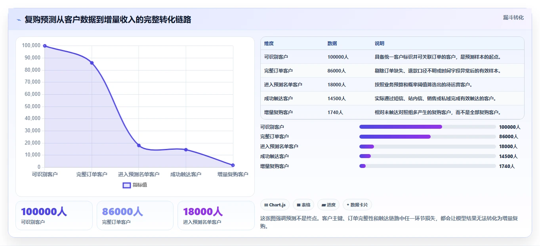Click the 50,000 y-axis label
The image size is (540, 246).
coord(33,106)
